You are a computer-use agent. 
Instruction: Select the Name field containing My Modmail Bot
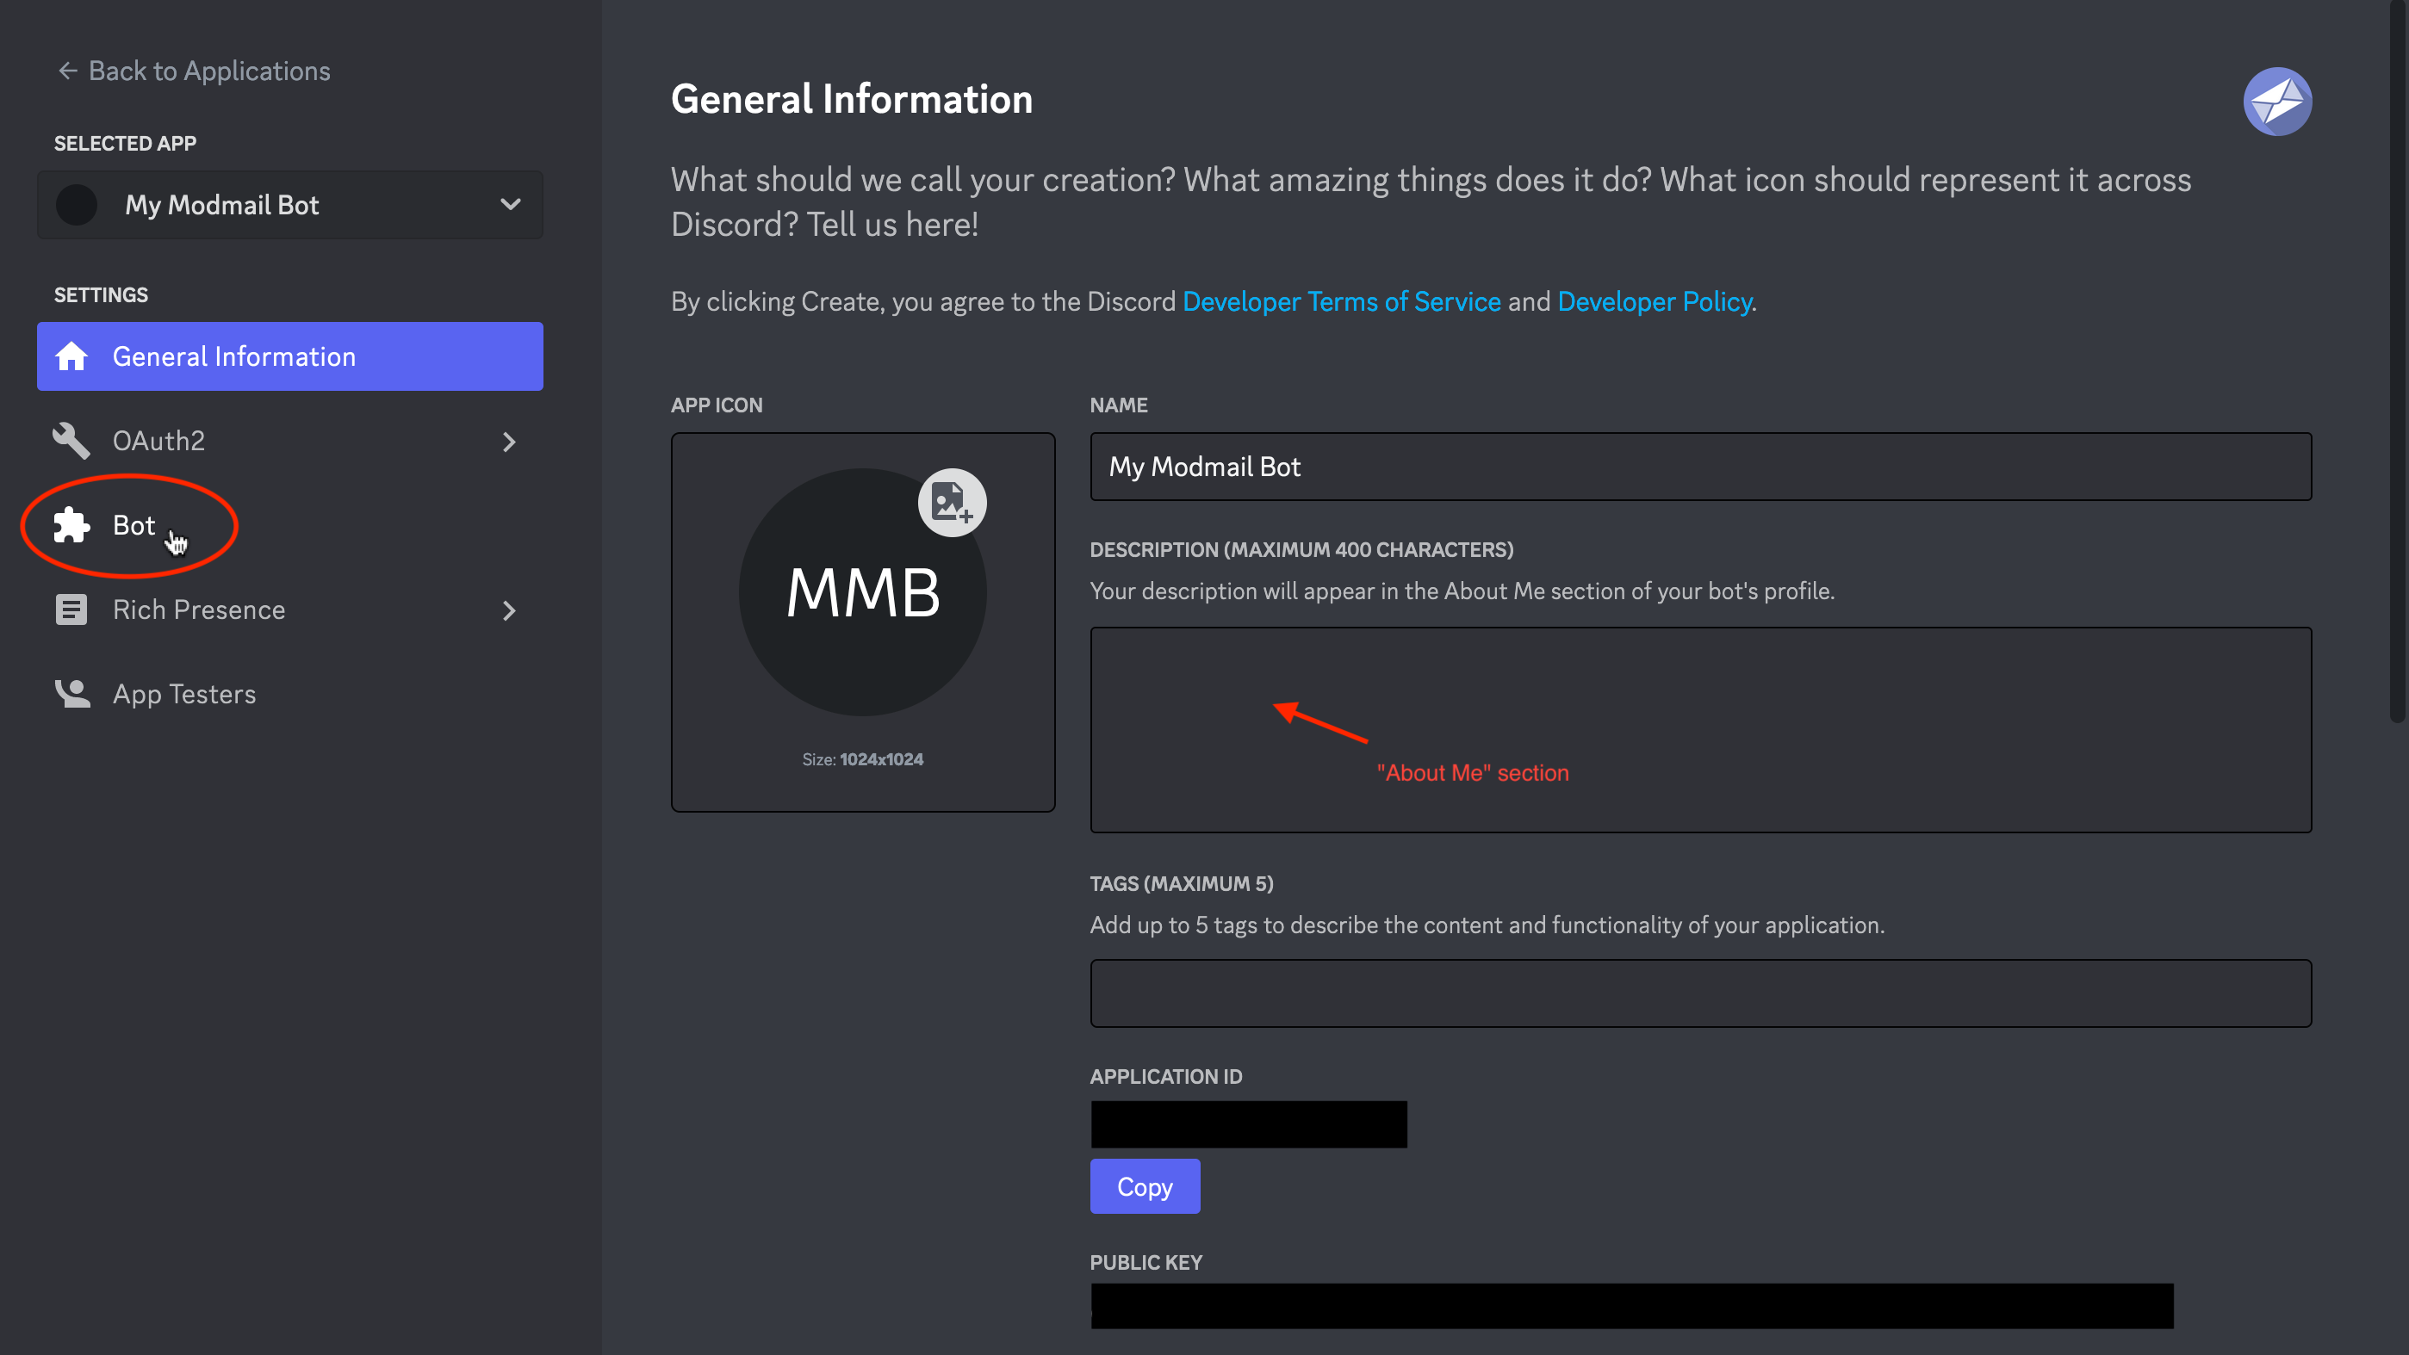[1698, 467]
